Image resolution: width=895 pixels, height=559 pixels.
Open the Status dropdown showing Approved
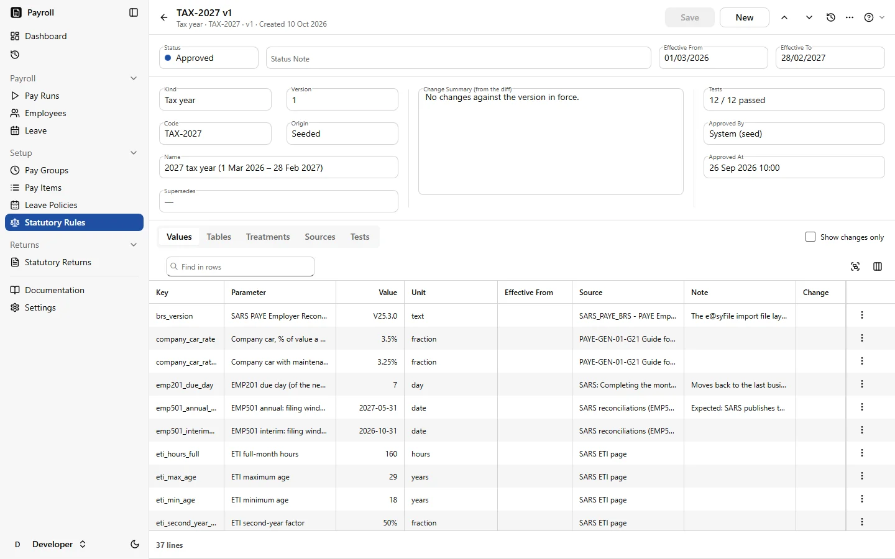(x=209, y=58)
